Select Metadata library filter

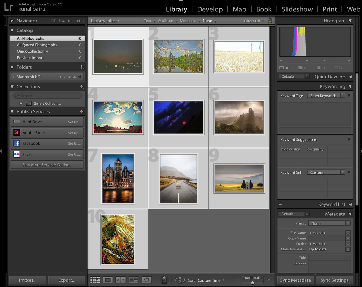coord(188,21)
